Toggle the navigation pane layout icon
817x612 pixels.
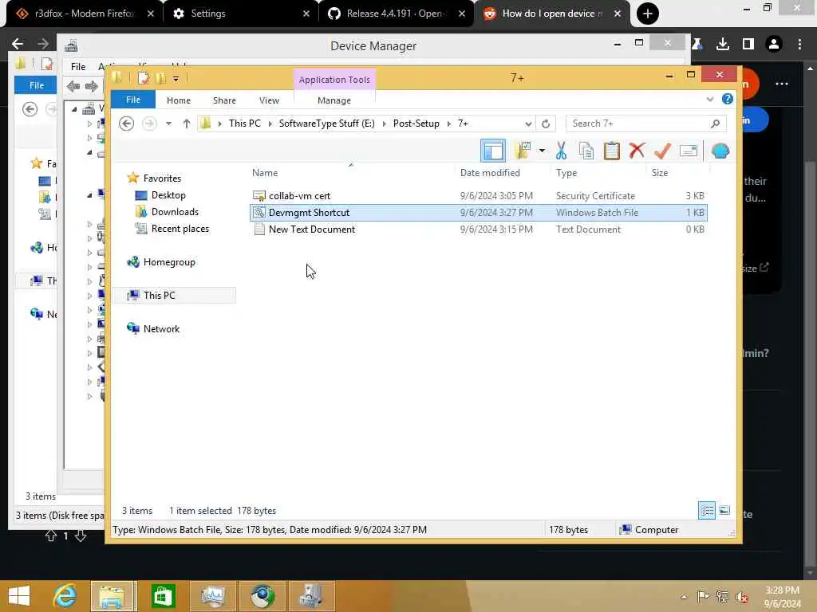493,151
